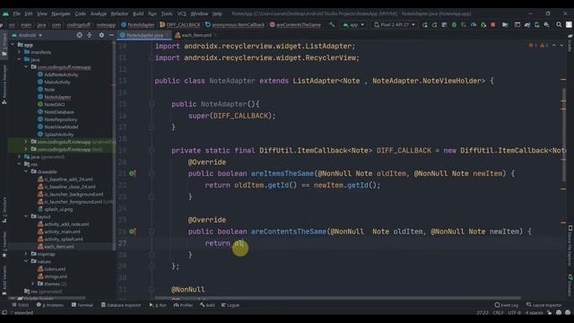574x323 pixels.
Task: Select NoteDAO in the project tree
Action: pyautogui.click(x=54, y=104)
